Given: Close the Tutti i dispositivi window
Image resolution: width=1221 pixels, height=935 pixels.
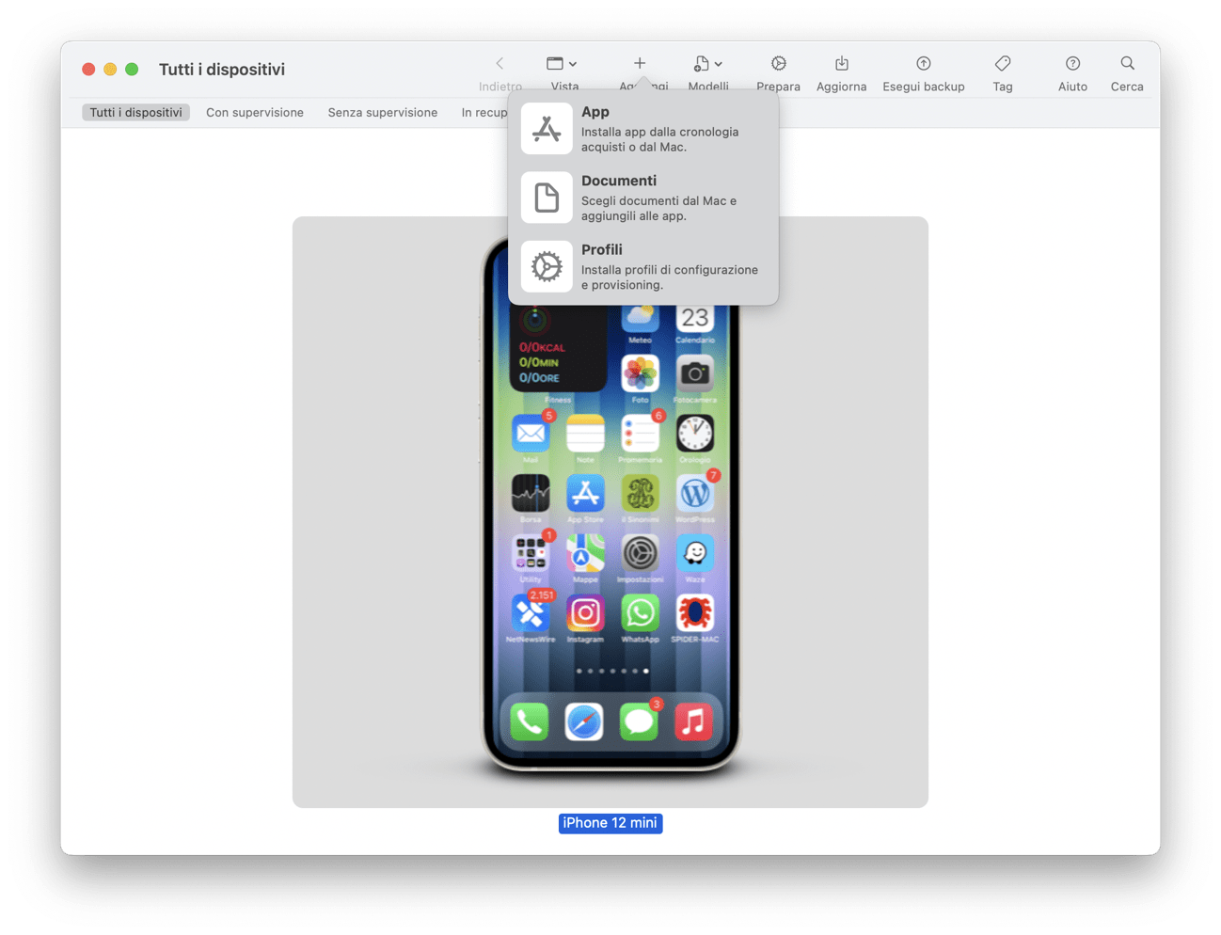Looking at the screenshot, I should point(88,70).
